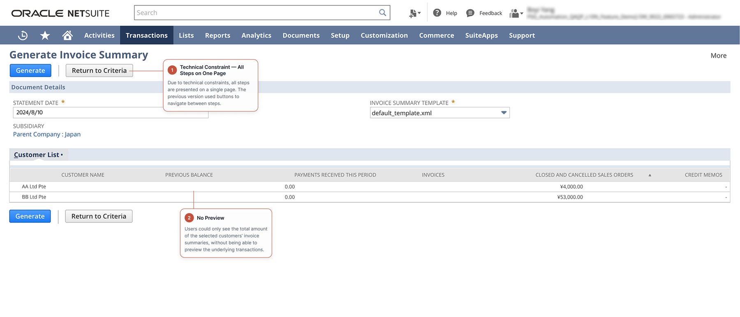Open the Reports menu
Viewport: 740px width, 317px height.
point(217,35)
